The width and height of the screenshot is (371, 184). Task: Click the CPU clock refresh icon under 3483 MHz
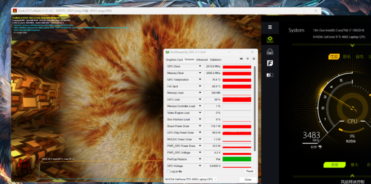click(x=320, y=147)
